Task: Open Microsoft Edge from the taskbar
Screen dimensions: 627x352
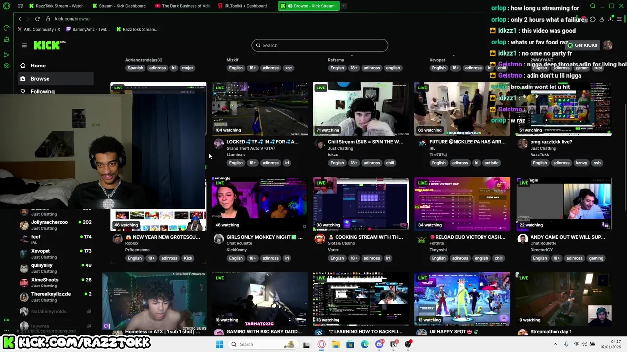Action: [x=364, y=344]
